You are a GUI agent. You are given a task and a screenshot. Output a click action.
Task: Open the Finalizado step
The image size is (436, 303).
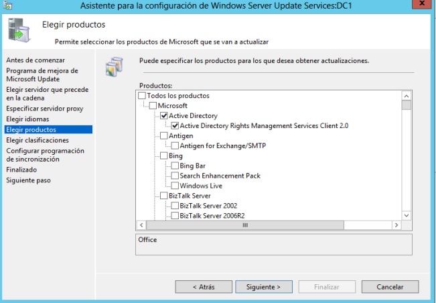(21, 170)
